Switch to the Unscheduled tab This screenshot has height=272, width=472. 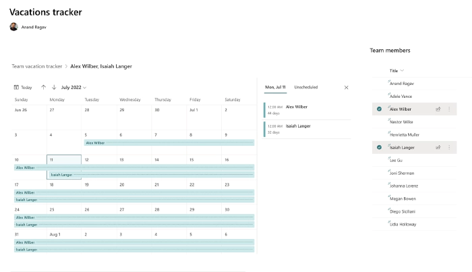(x=306, y=87)
